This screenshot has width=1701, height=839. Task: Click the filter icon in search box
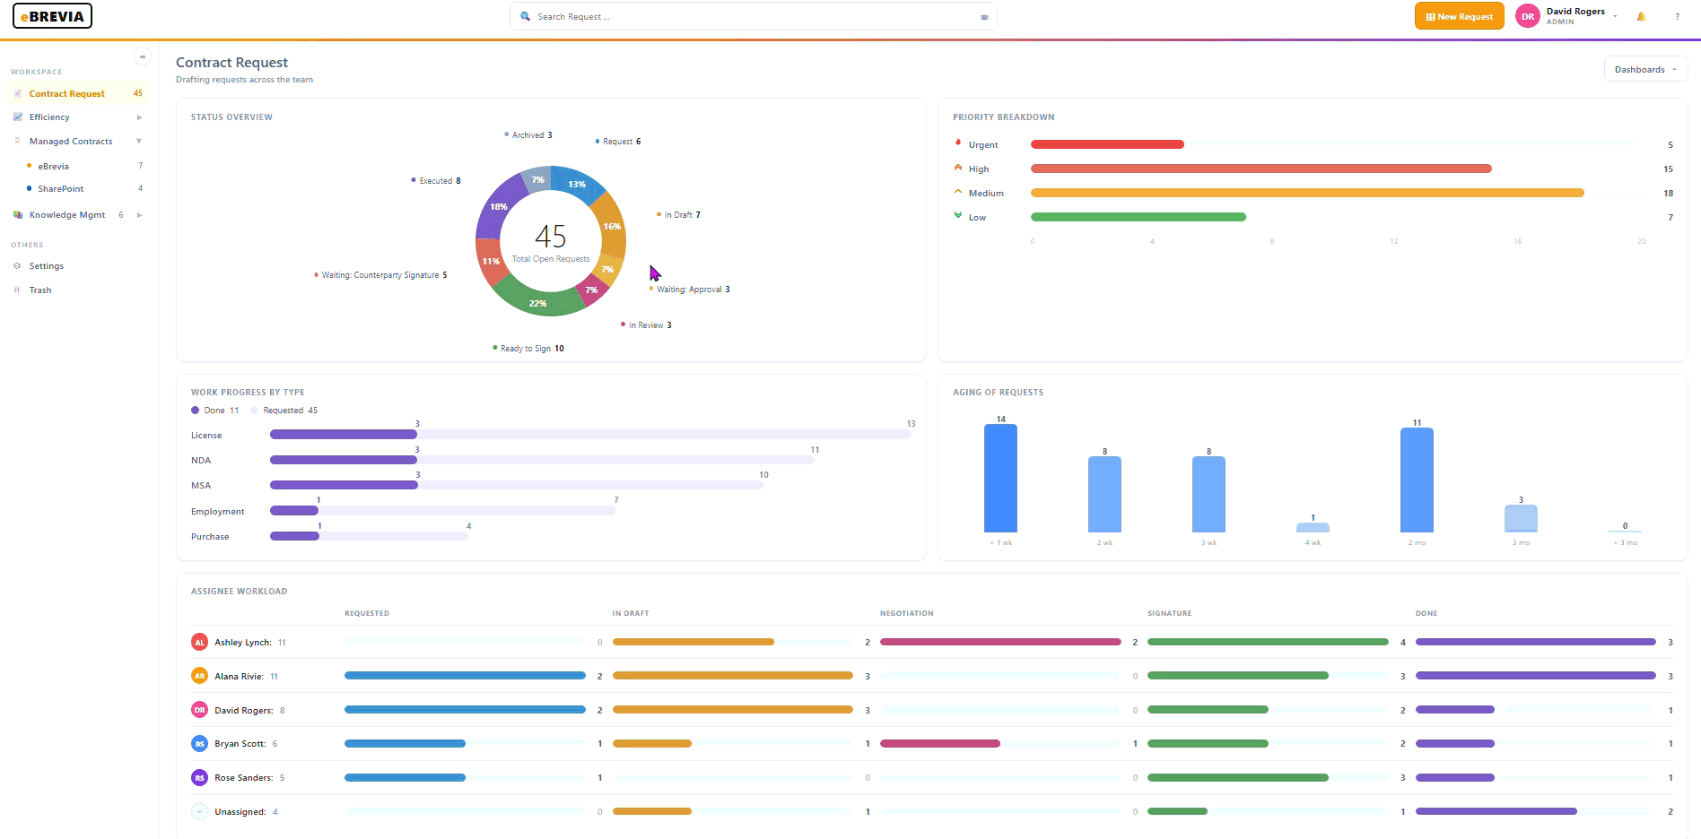(x=984, y=17)
